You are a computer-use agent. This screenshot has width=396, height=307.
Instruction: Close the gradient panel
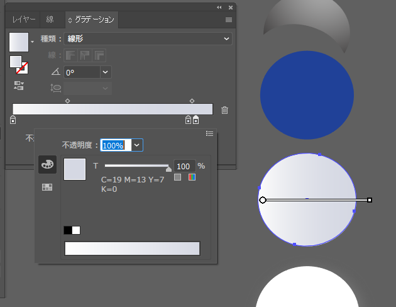pos(231,8)
